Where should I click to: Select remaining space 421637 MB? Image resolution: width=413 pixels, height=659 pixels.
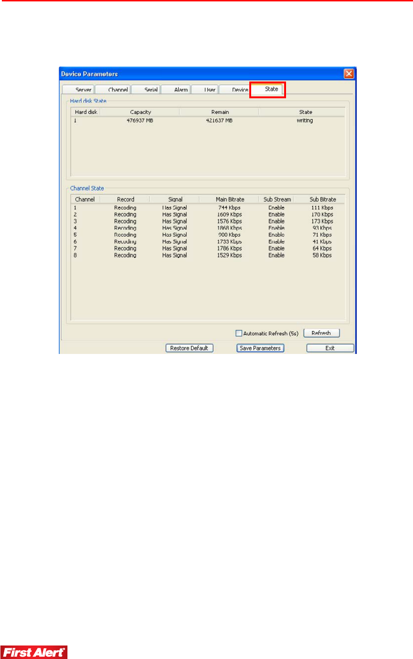[219, 121]
